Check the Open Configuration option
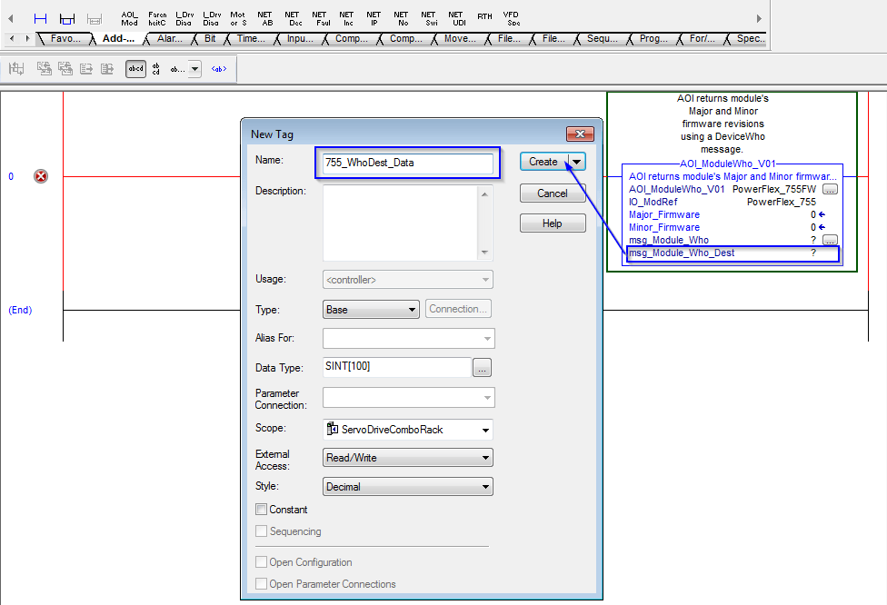This screenshot has height=605, width=887. pos(262,562)
